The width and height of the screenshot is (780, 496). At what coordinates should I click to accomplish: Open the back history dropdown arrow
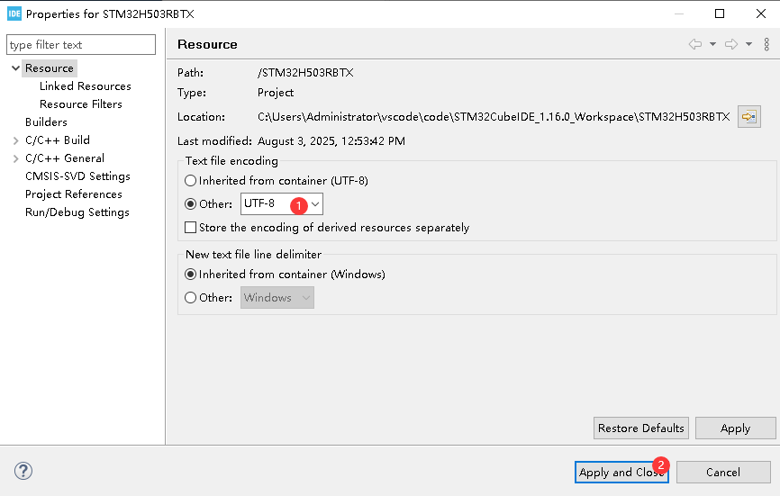(712, 44)
